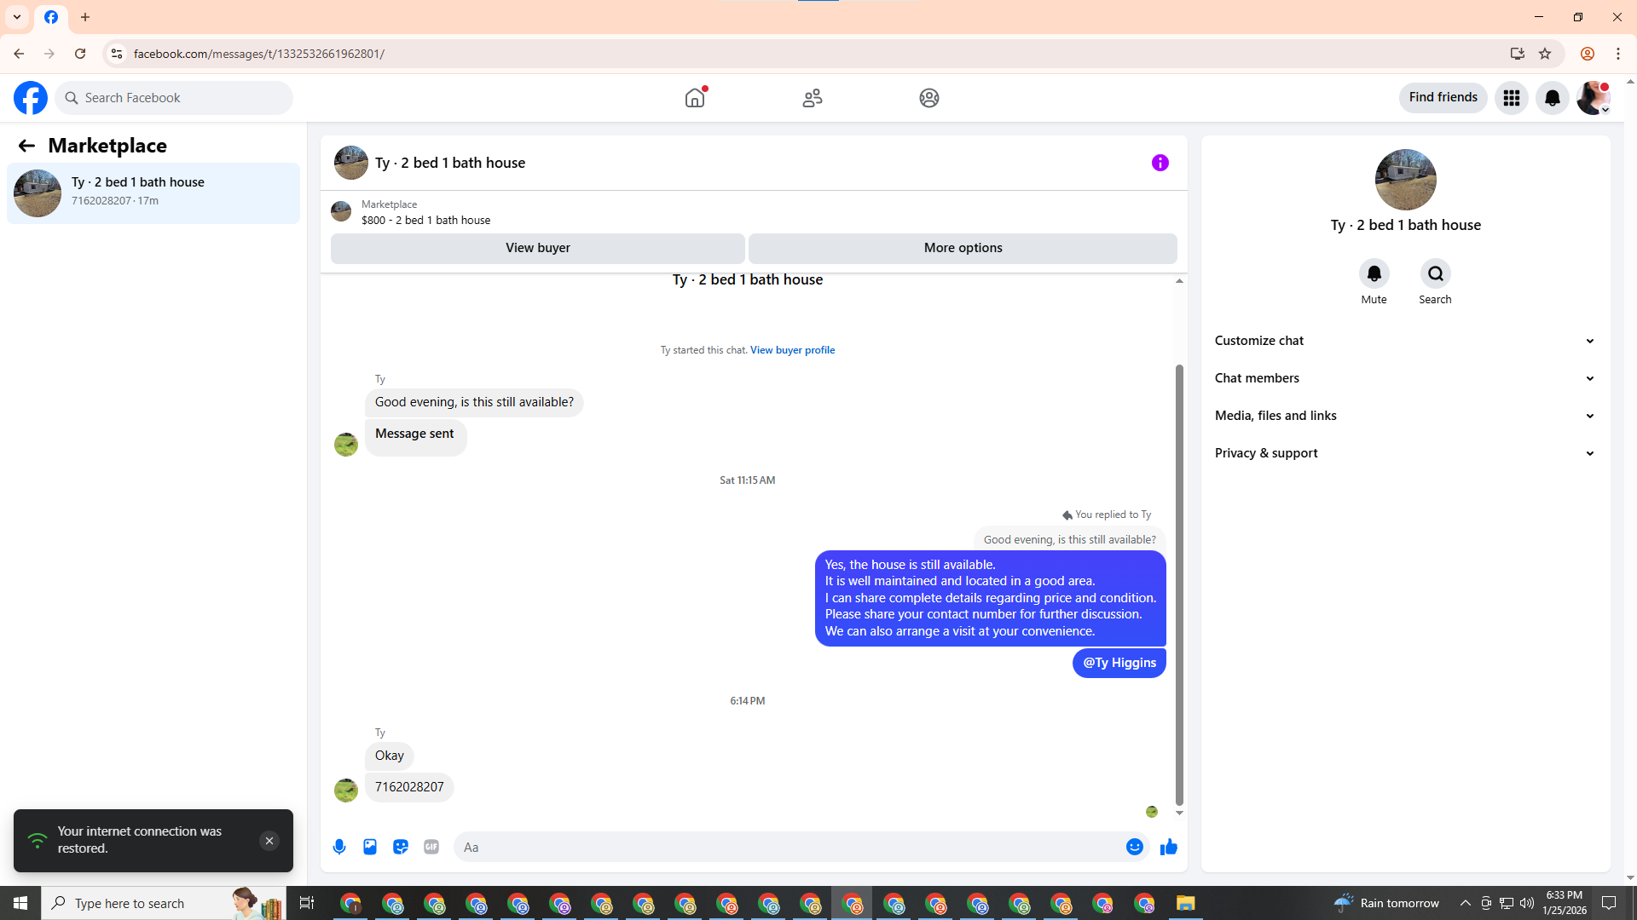Open the Groups icon in top navigation
The image size is (1637, 920).
pyautogui.click(x=929, y=98)
